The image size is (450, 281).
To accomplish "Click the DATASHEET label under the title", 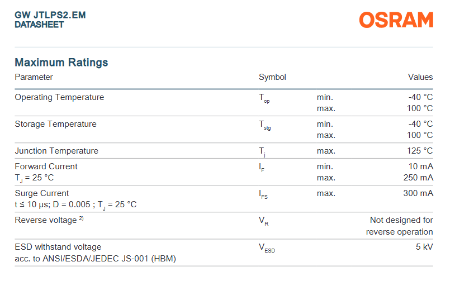I will click(x=39, y=25).
